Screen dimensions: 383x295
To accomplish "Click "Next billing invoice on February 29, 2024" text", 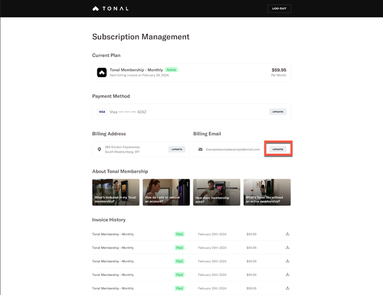I will [x=140, y=75].
